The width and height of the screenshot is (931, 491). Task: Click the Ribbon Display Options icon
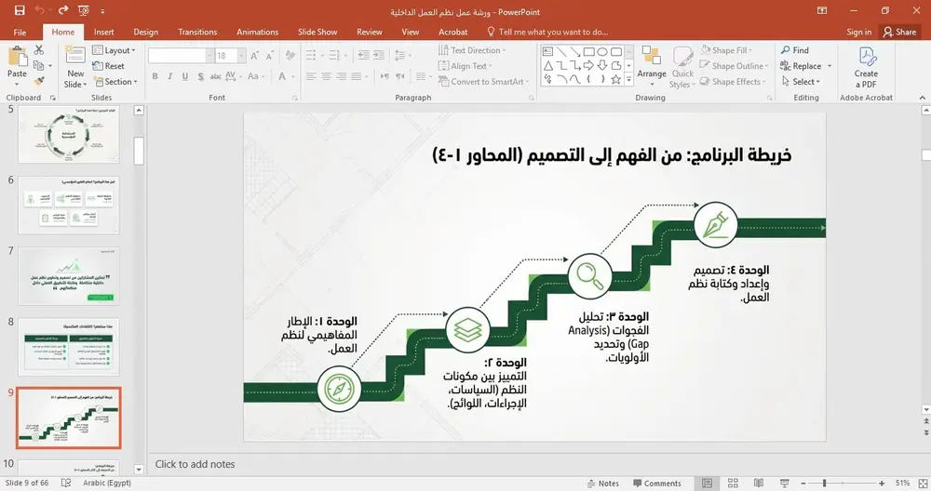(x=822, y=10)
